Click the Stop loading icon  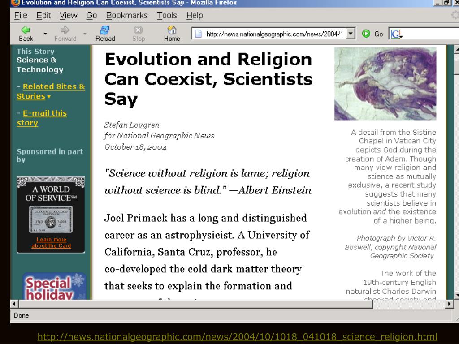138,30
